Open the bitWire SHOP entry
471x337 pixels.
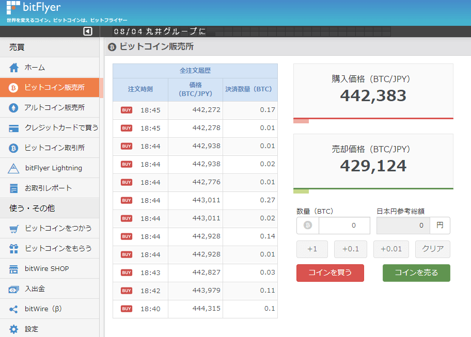pos(50,268)
